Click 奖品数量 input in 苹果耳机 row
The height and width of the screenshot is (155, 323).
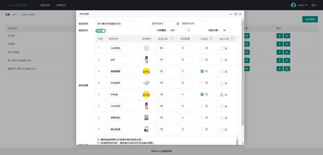click(187, 118)
